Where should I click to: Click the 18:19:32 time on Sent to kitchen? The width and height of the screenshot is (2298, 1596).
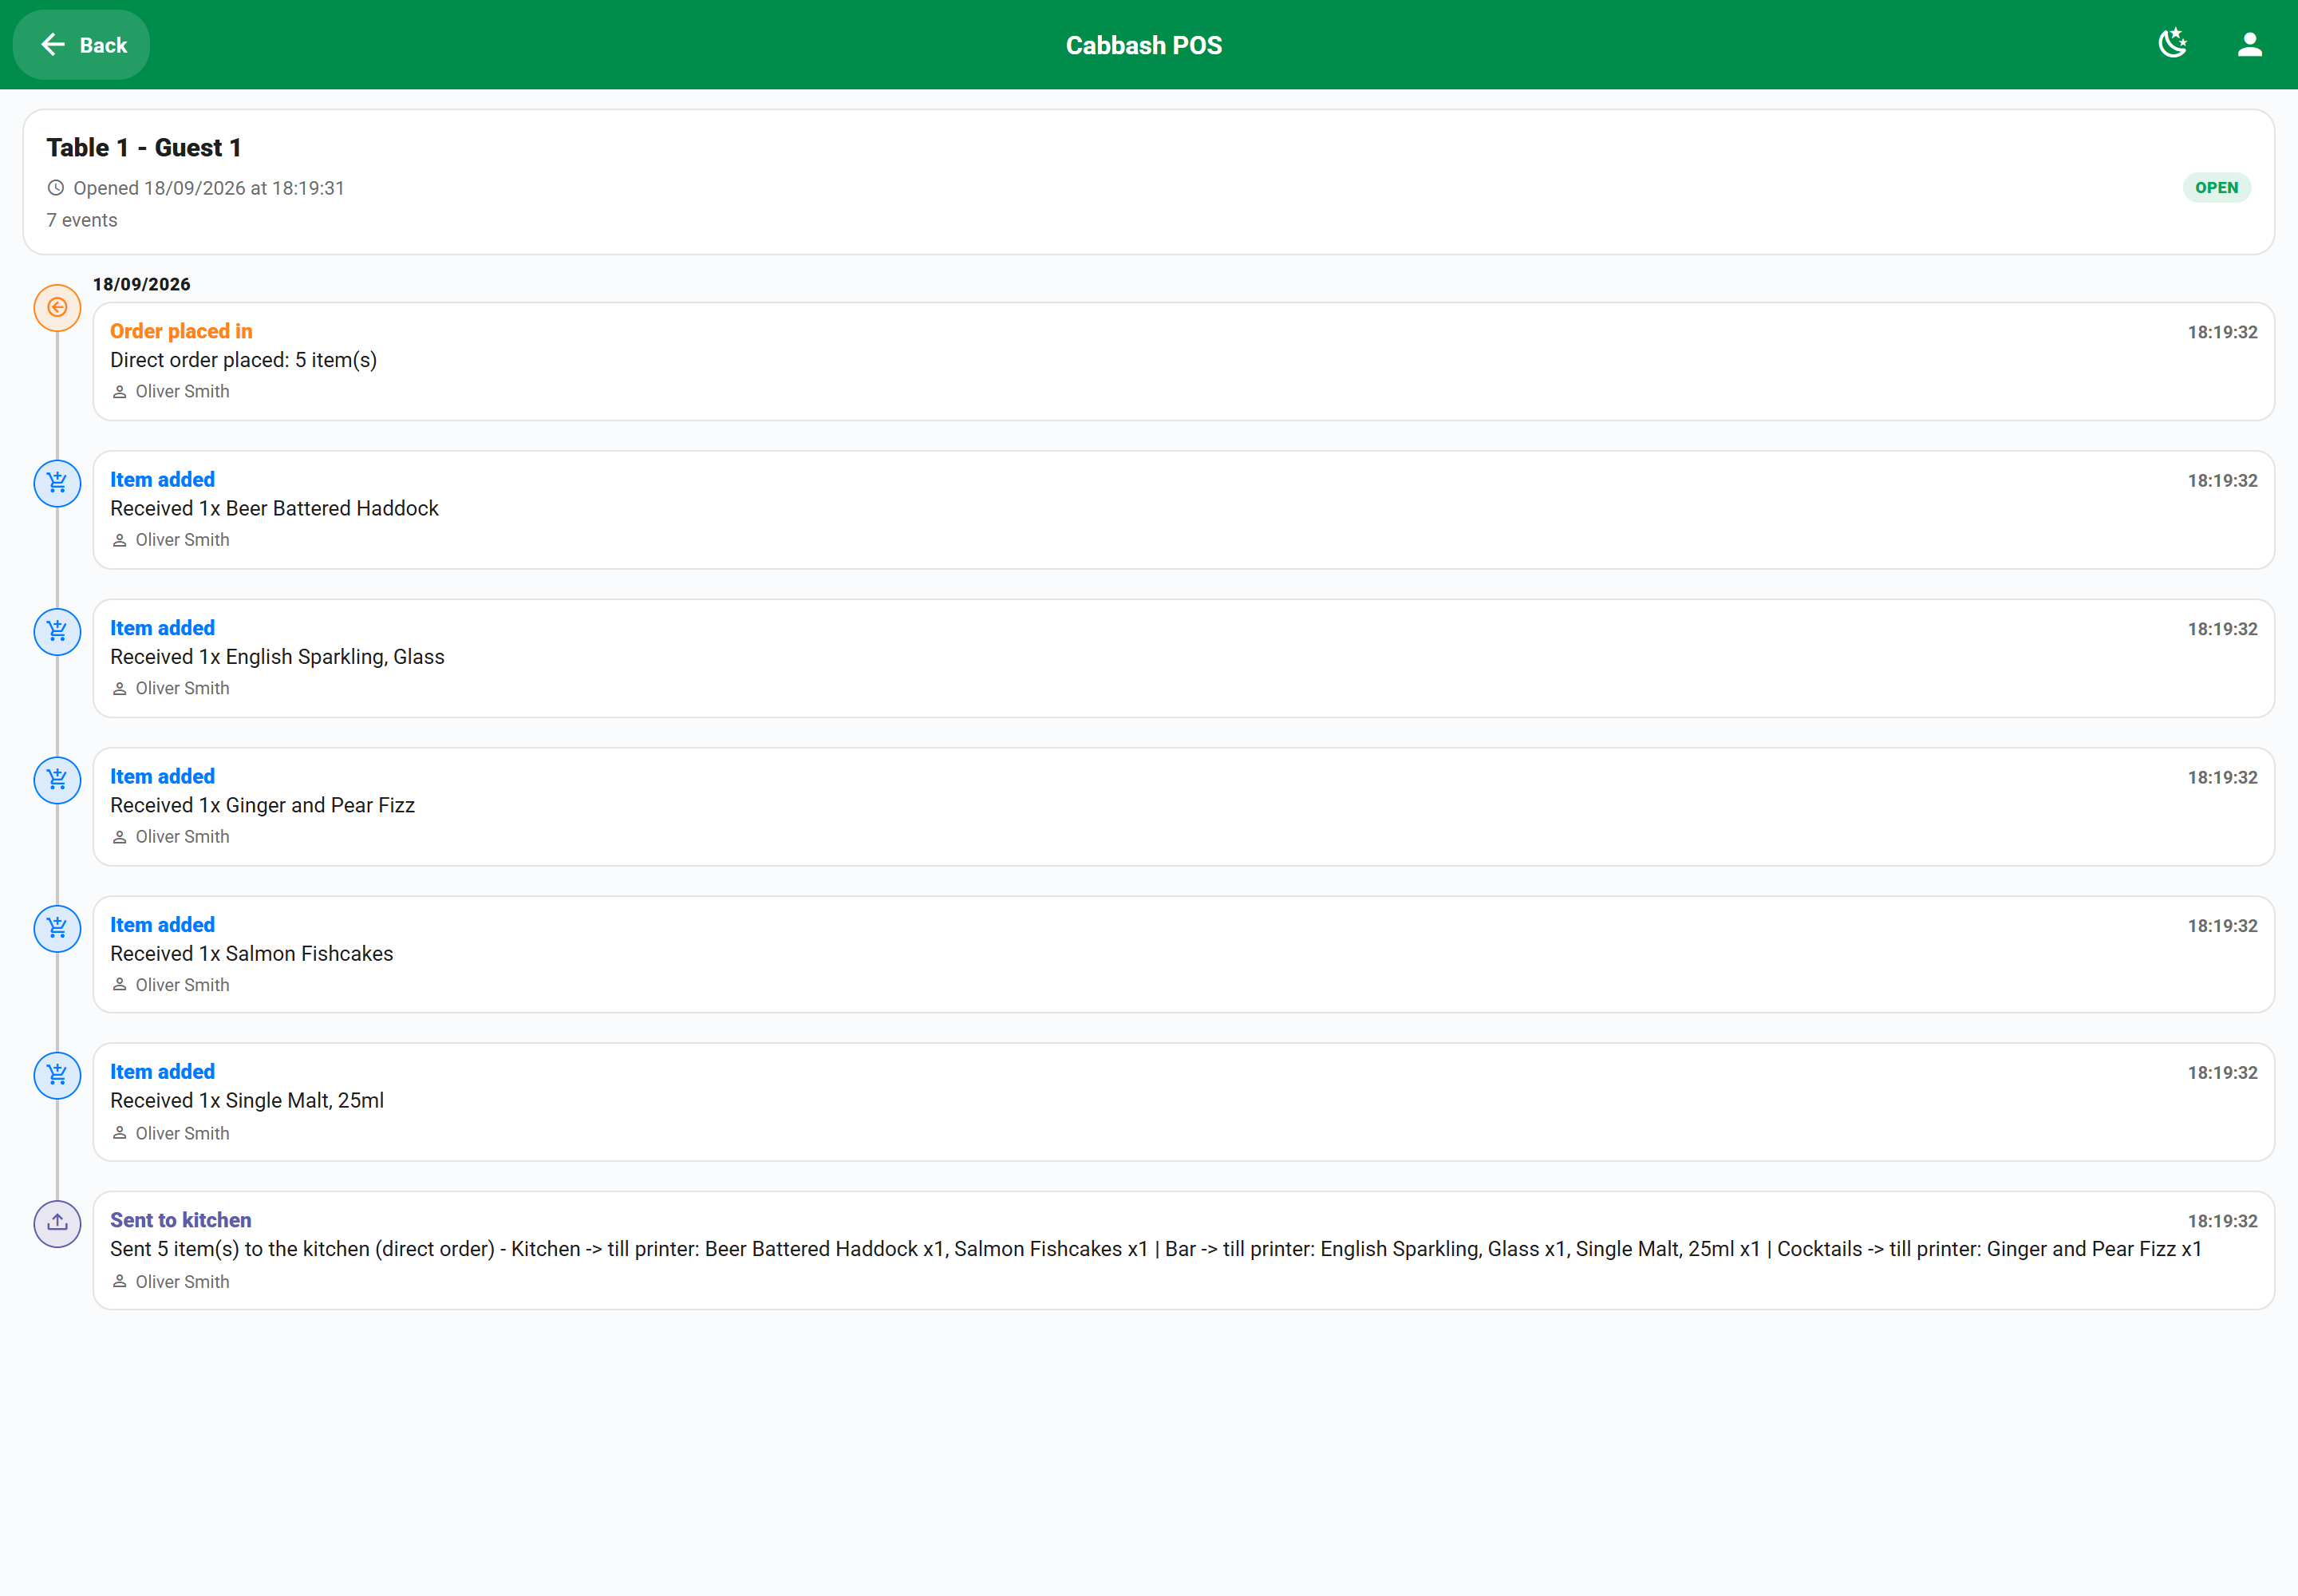[x=2222, y=1221]
